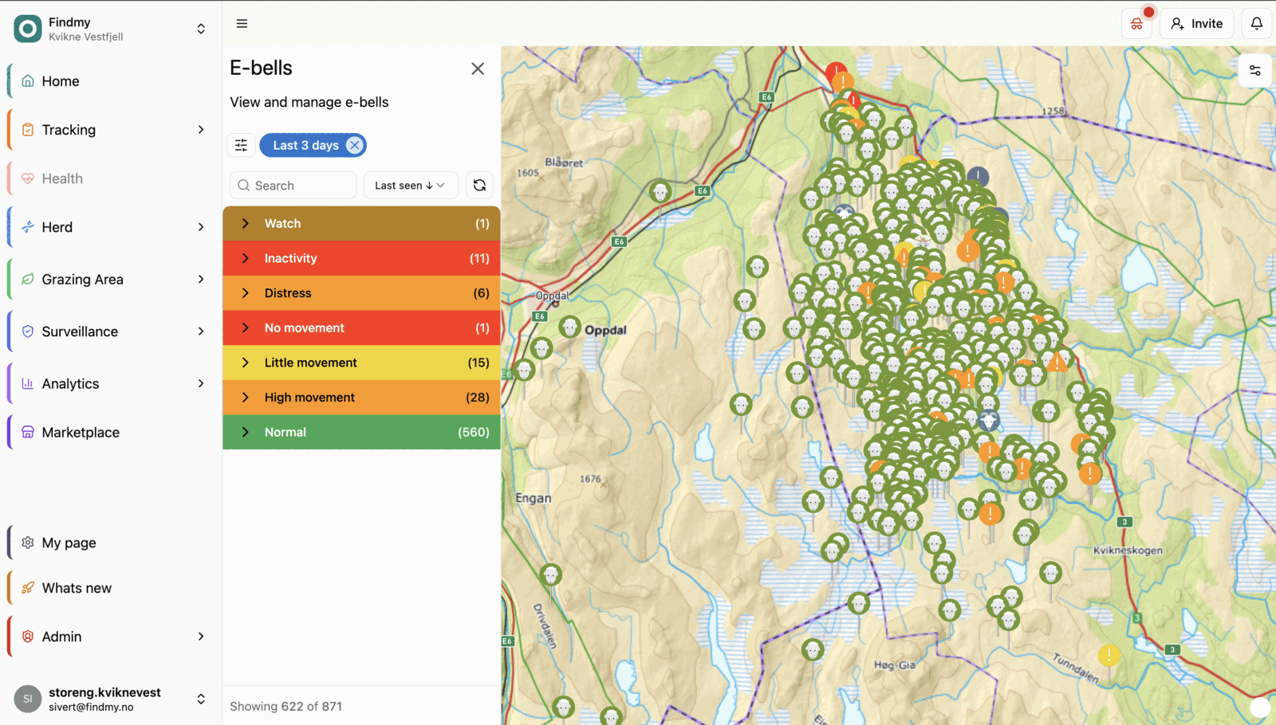Viewport: 1276px width, 725px height.
Task: Go to the Home page
Action: pos(110,81)
